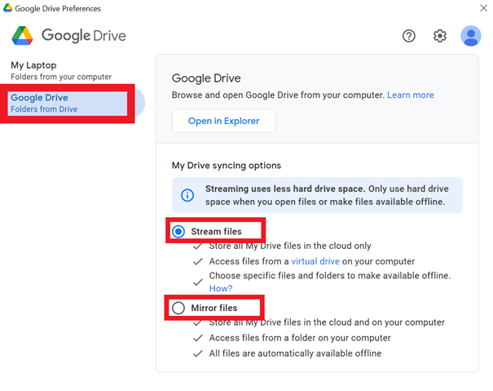Click the Google Drive triangle logo
The width and height of the screenshot is (493, 391).
click(x=22, y=36)
